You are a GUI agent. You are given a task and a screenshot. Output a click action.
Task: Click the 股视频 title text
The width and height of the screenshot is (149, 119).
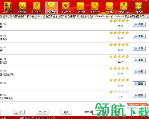point(4,63)
